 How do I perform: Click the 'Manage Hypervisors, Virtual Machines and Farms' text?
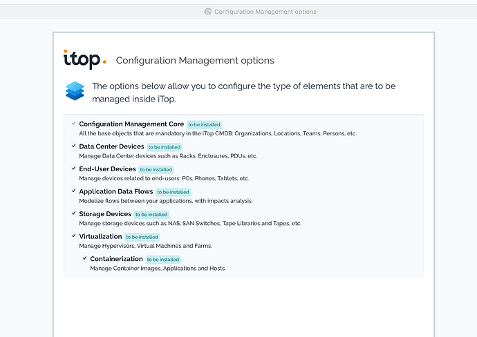[x=146, y=246]
